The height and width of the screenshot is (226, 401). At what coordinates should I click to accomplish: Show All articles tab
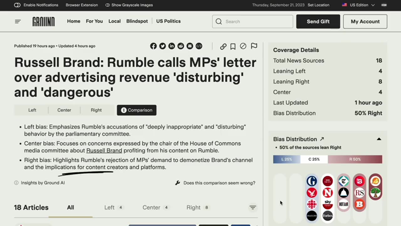tap(70, 207)
